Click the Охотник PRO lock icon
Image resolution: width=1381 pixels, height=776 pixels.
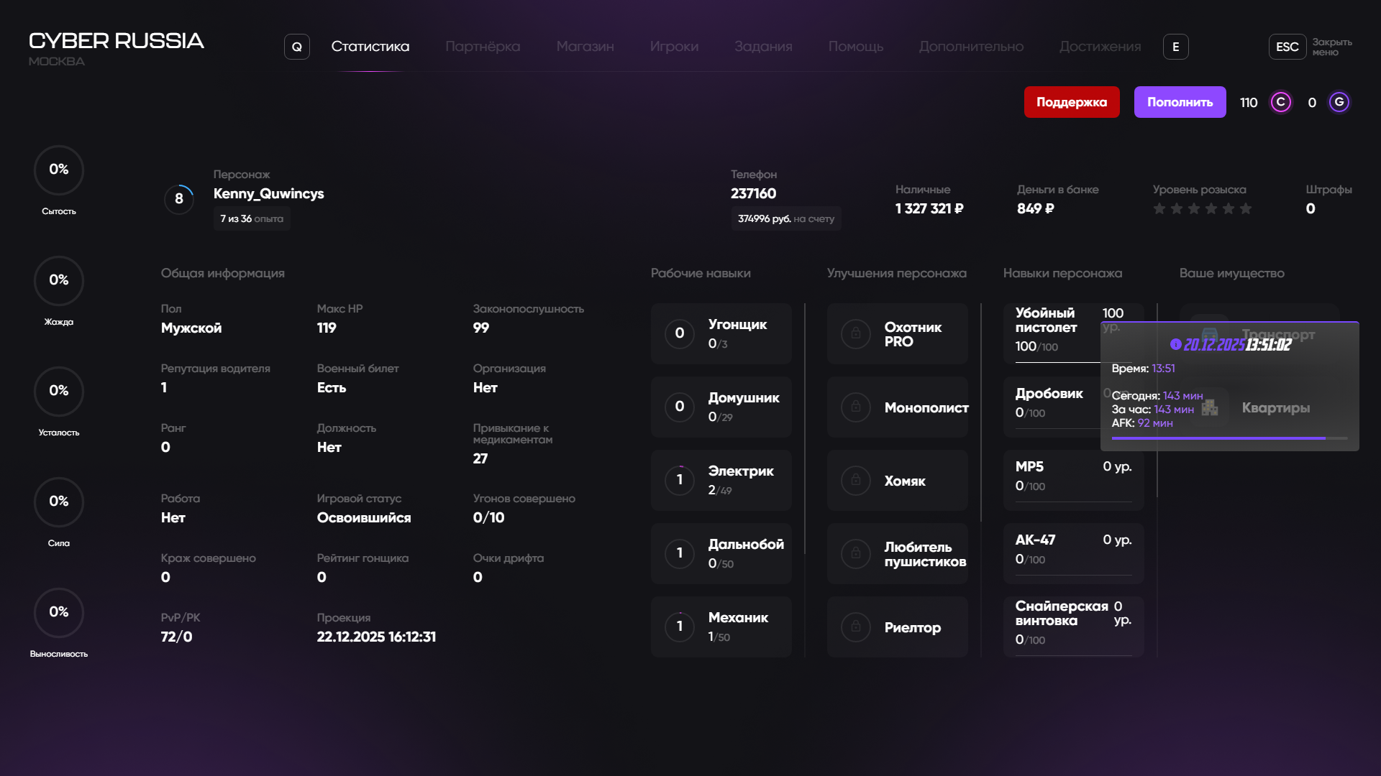point(856,333)
